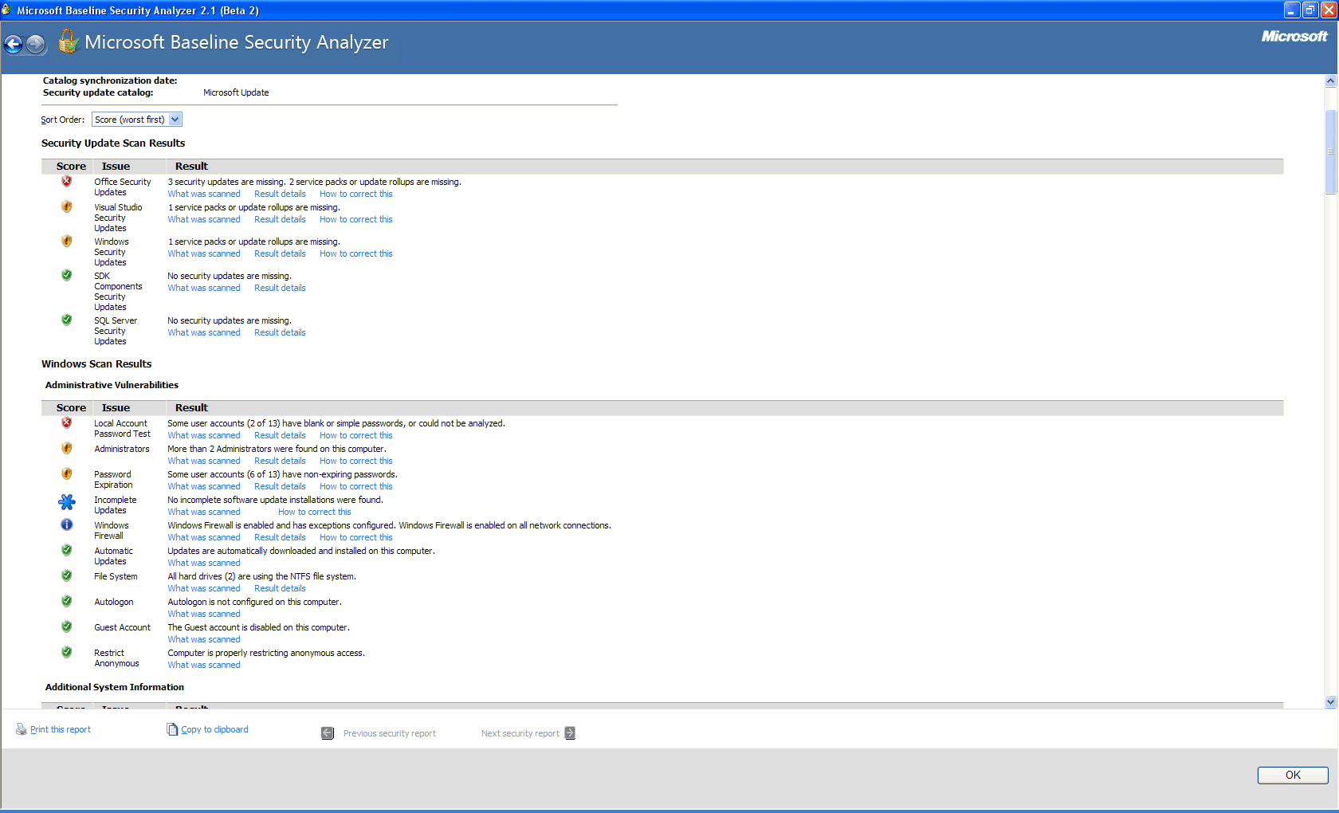Viewport: 1339px width, 813px height.
Task: Click the scroll down arrow of the report
Action: [x=1330, y=702]
